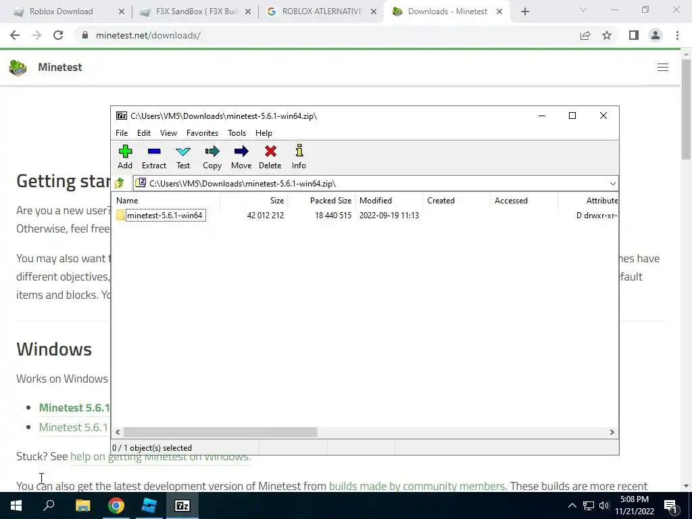Image resolution: width=692 pixels, height=519 pixels.
Task: Click the Chrome page vertical scrollbar
Action: pyautogui.click(x=686, y=110)
